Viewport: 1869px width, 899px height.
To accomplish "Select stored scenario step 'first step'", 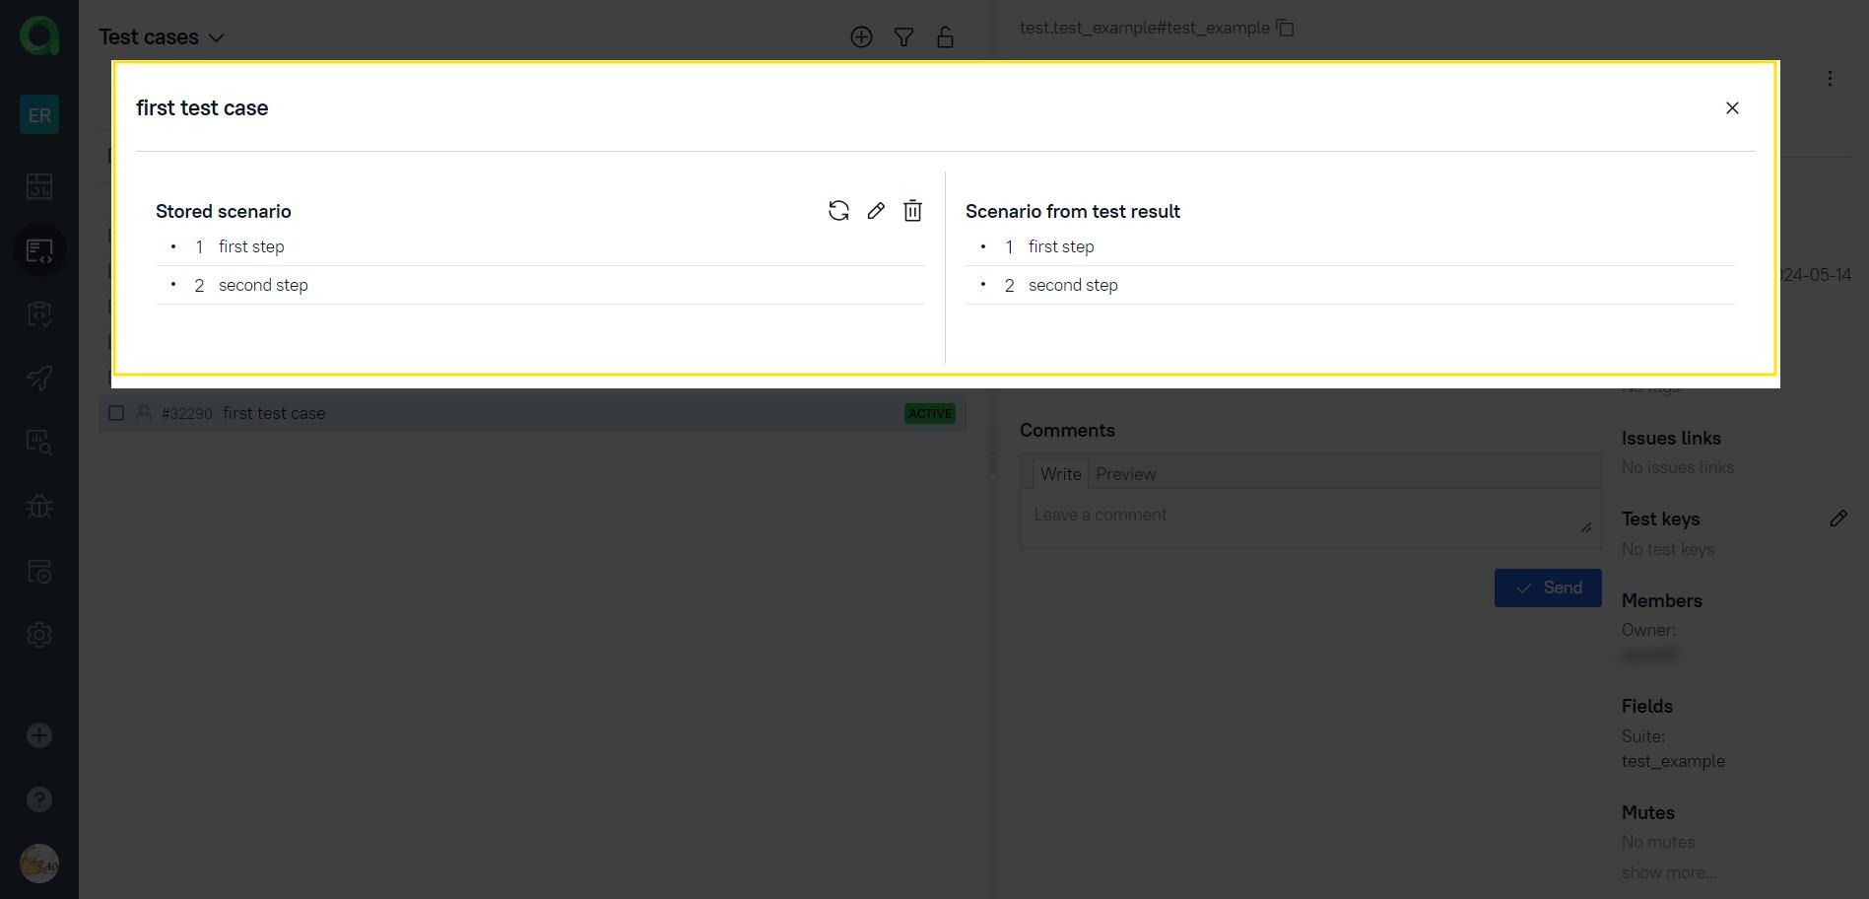I will (x=540, y=246).
